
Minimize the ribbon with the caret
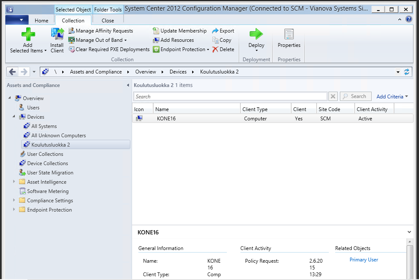(400, 19)
